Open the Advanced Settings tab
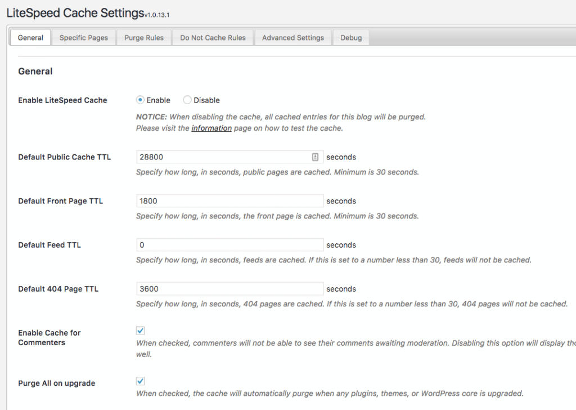This screenshot has width=576, height=410. [292, 38]
